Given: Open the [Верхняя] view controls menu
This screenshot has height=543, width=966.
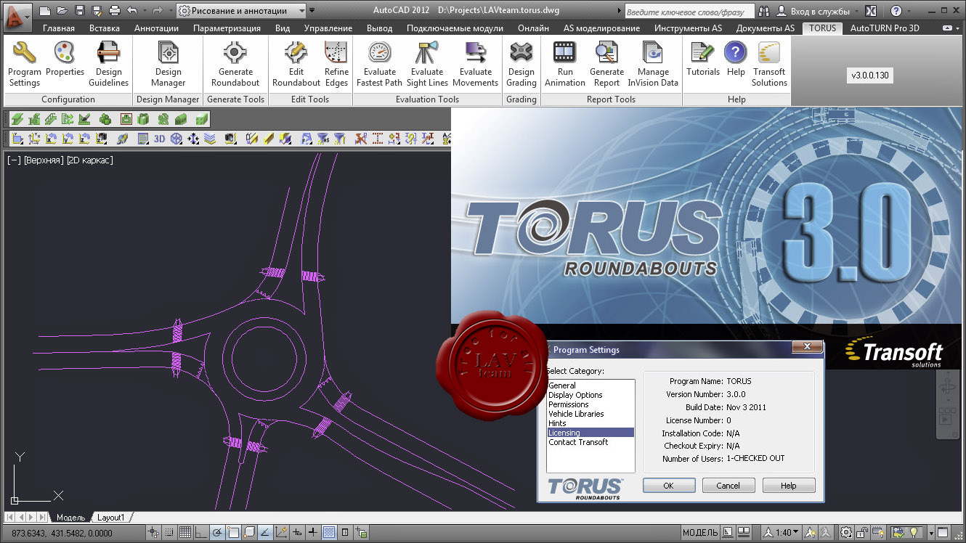Looking at the screenshot, I should [x=44, y=160].
